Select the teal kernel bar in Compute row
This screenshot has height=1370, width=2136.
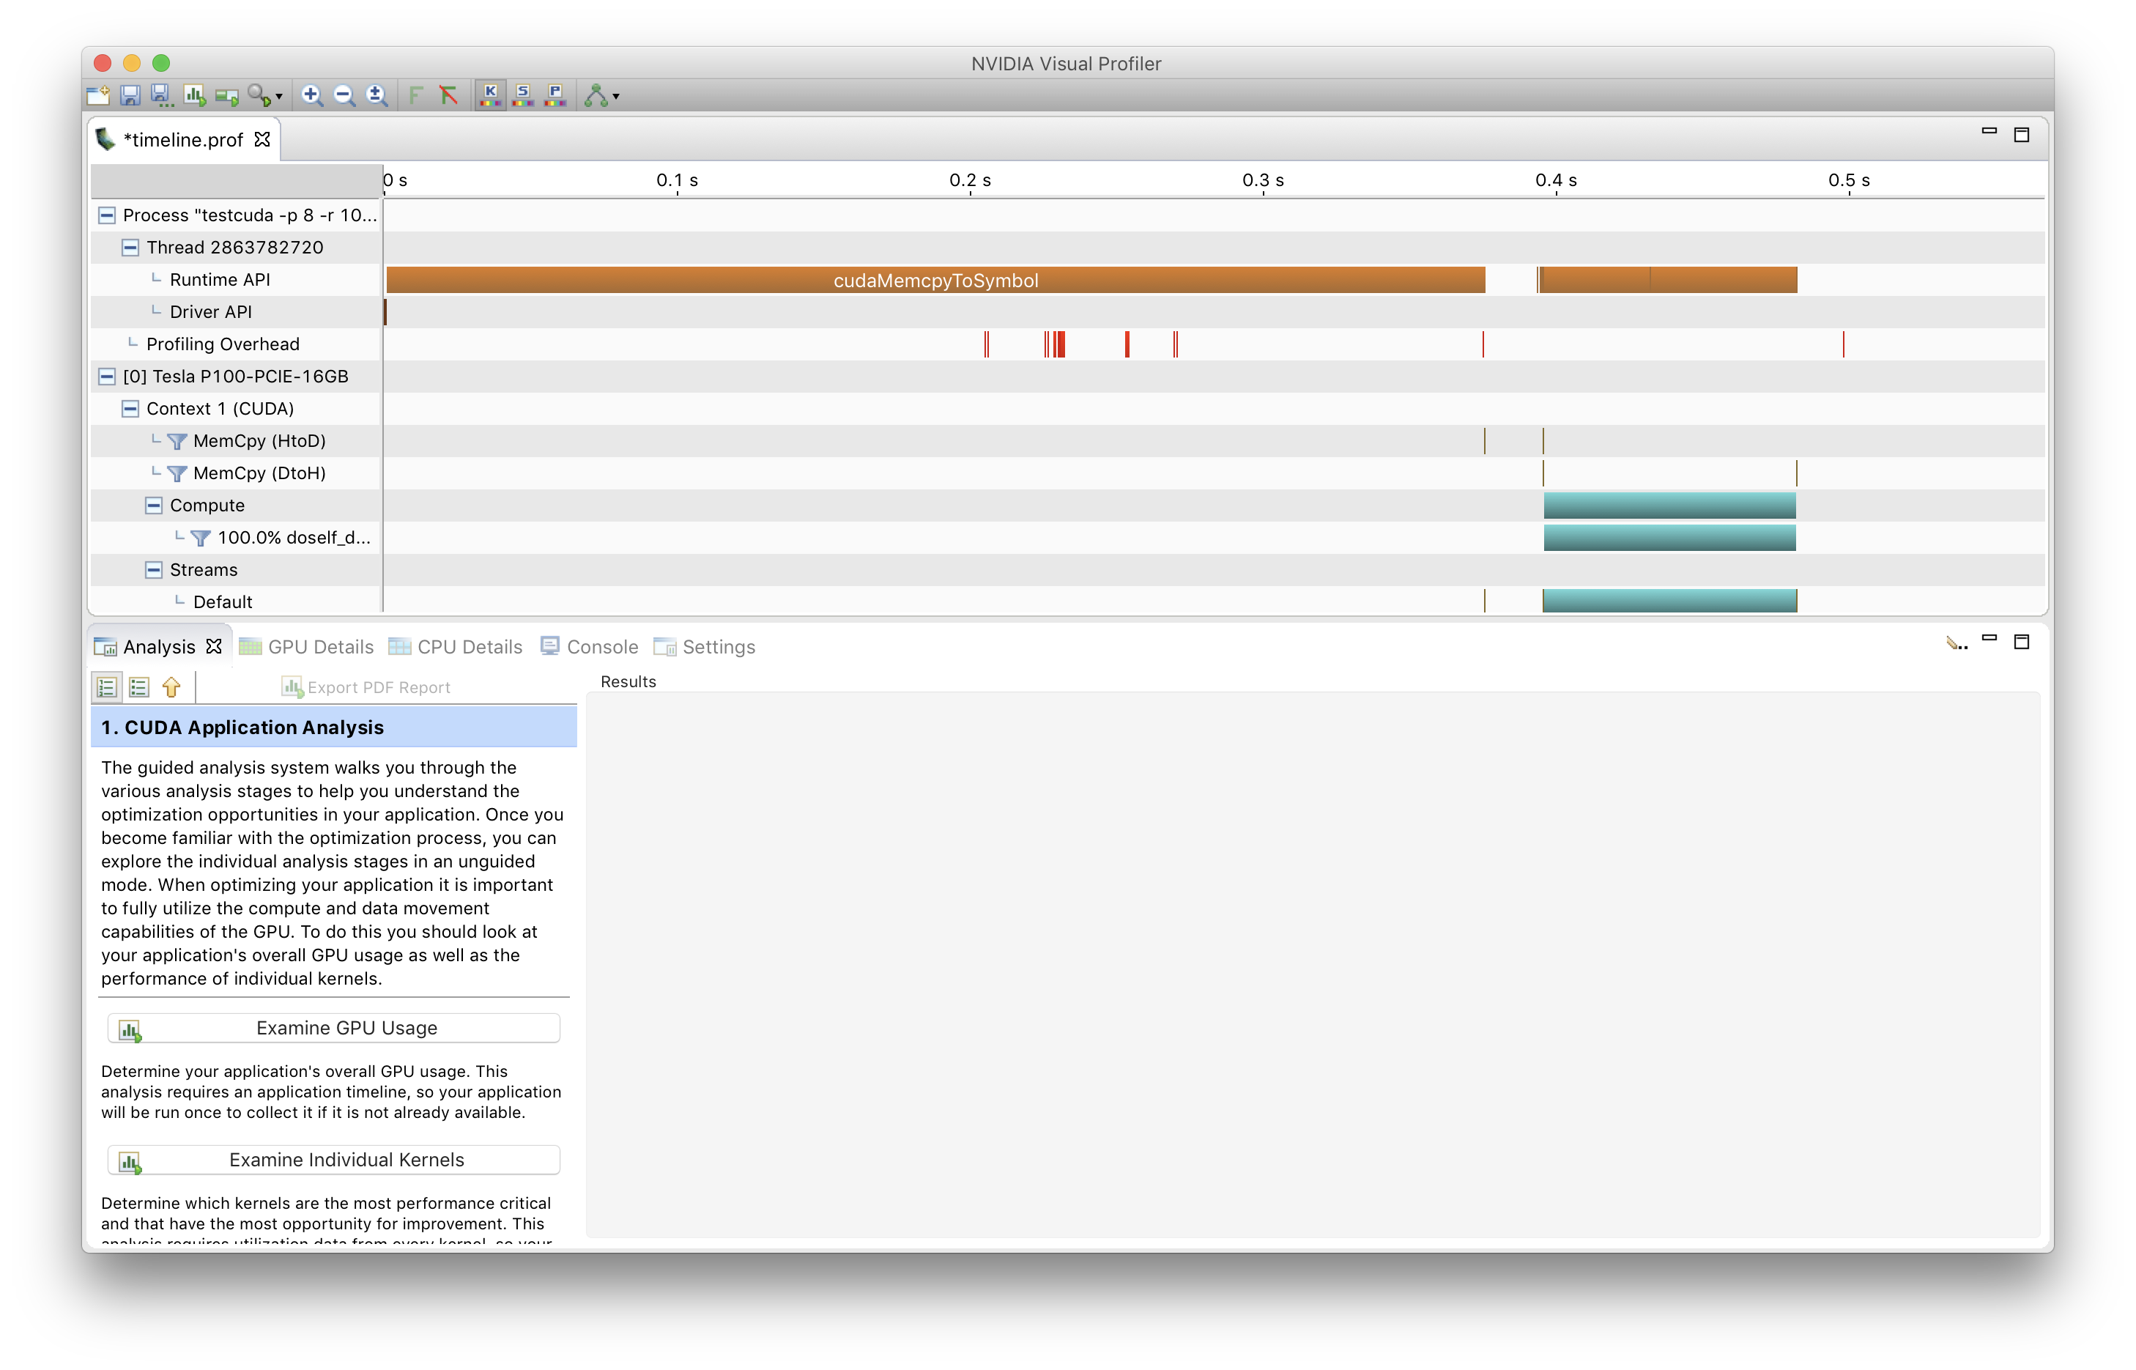click(1669, 506)
